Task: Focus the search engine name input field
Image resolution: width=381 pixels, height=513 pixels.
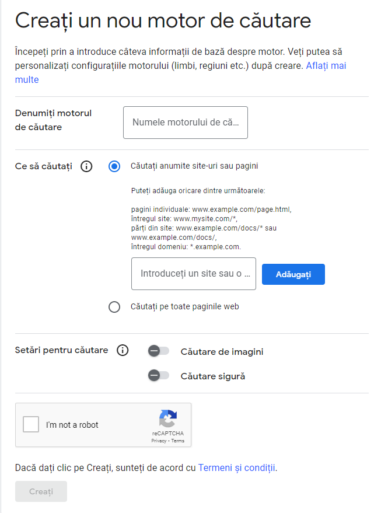Action: click(x=185, y=123)
